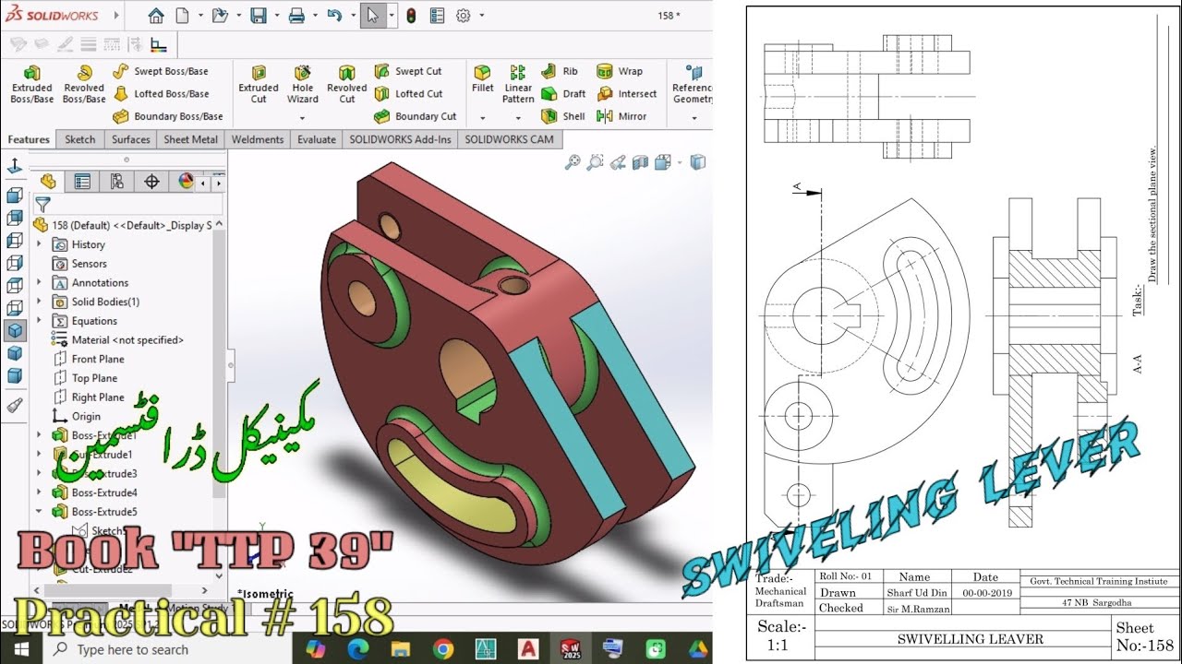Click Zoom to Fit in the view toolbar

[573, 162]
